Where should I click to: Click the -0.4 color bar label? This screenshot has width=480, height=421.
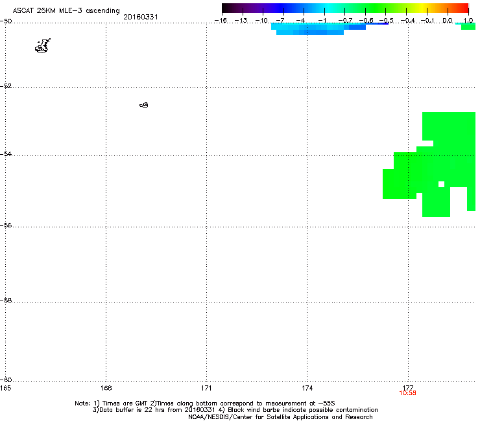(408, 21)
